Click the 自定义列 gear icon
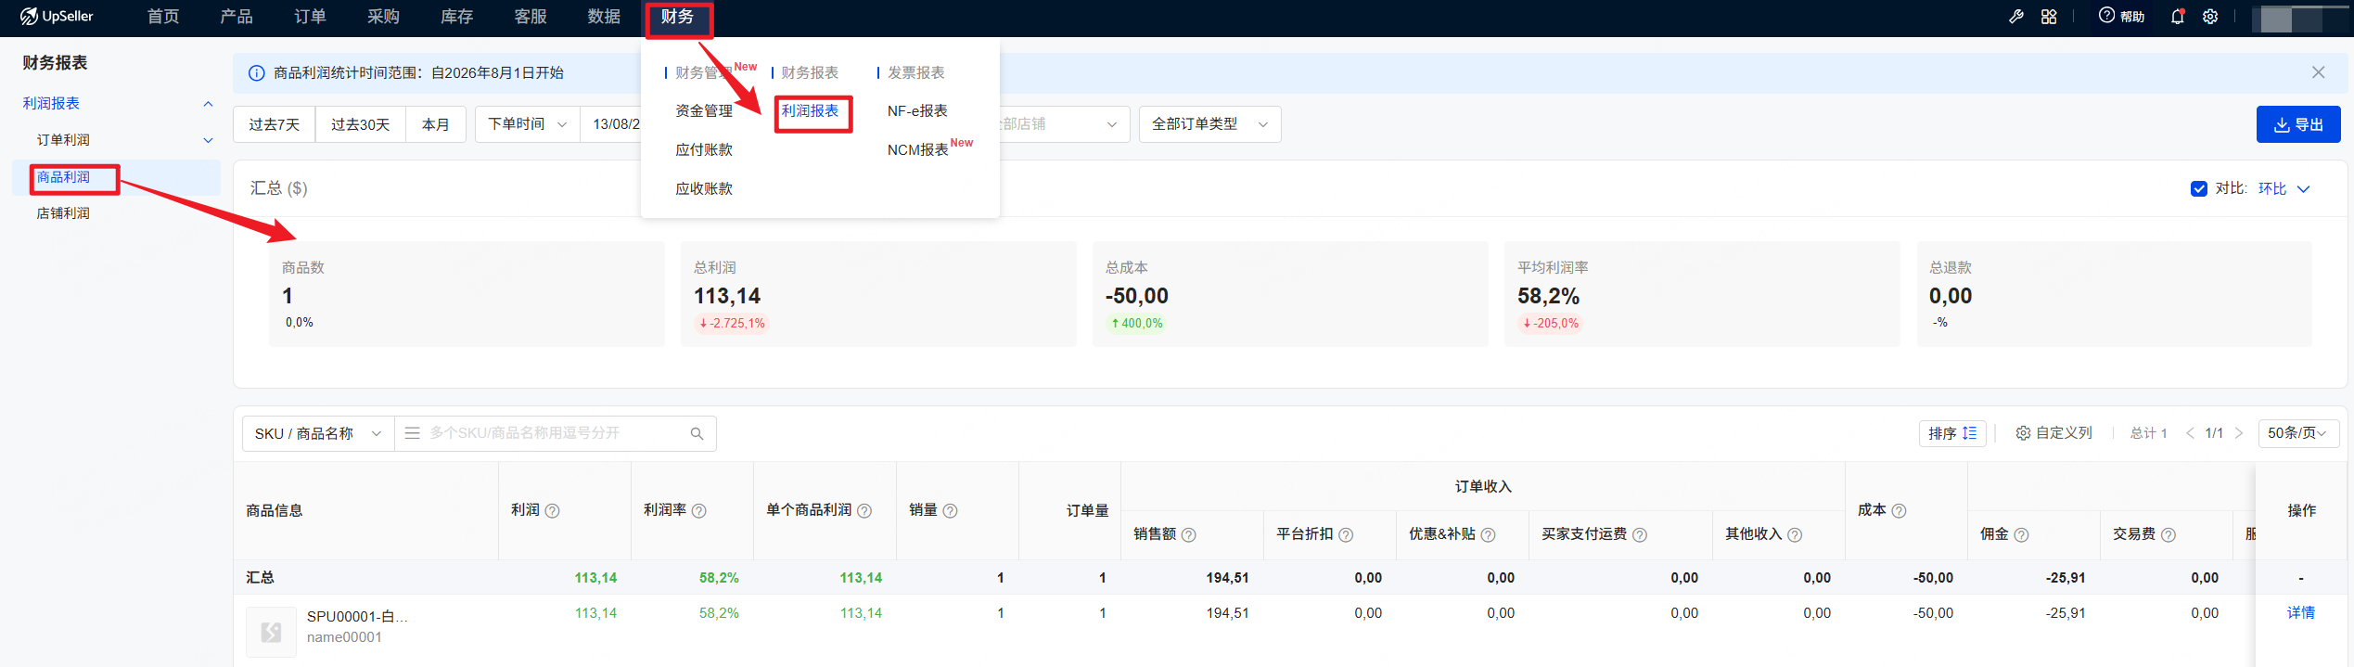Viewport: 2354px width, 667px height. click(x=2023, y=433)
